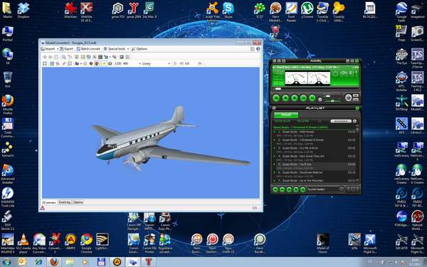Screen dimensions: 427x267
Task: Select playlist track 'Susan Boyle - Up to the Mountain'
Action: pyautogui.click(x=315, y=181)
